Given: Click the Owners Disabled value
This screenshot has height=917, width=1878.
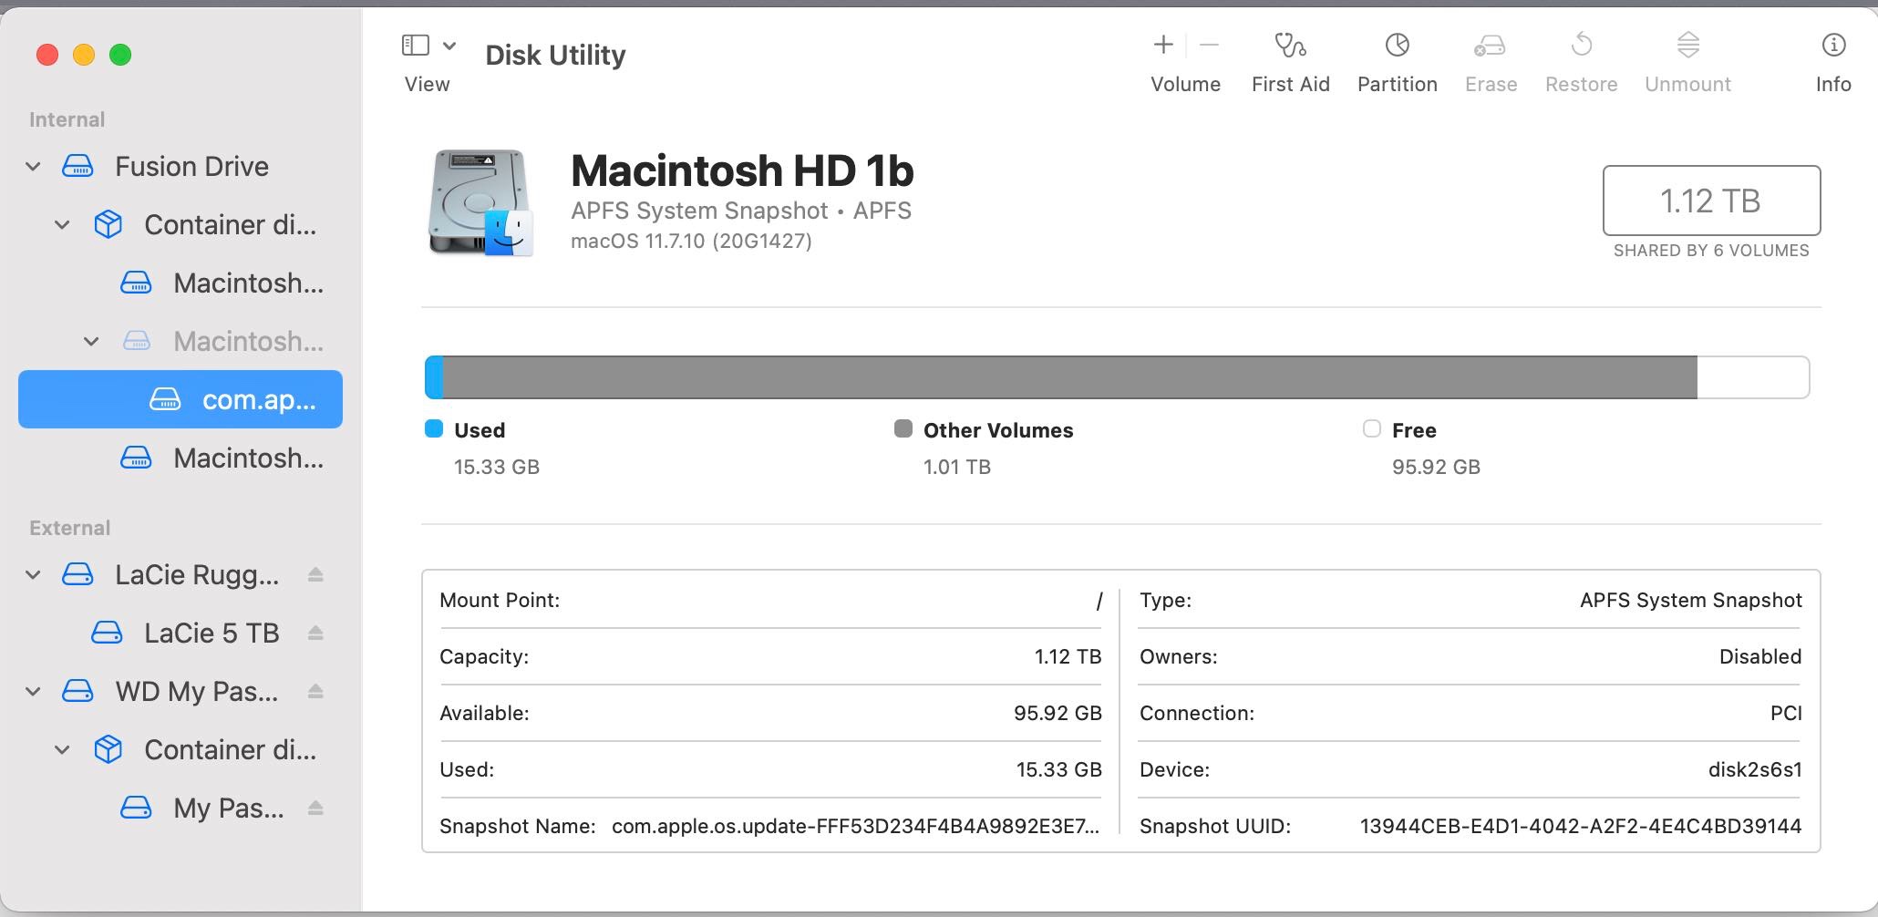Looking at the screenshot, I should (1760, 657).
